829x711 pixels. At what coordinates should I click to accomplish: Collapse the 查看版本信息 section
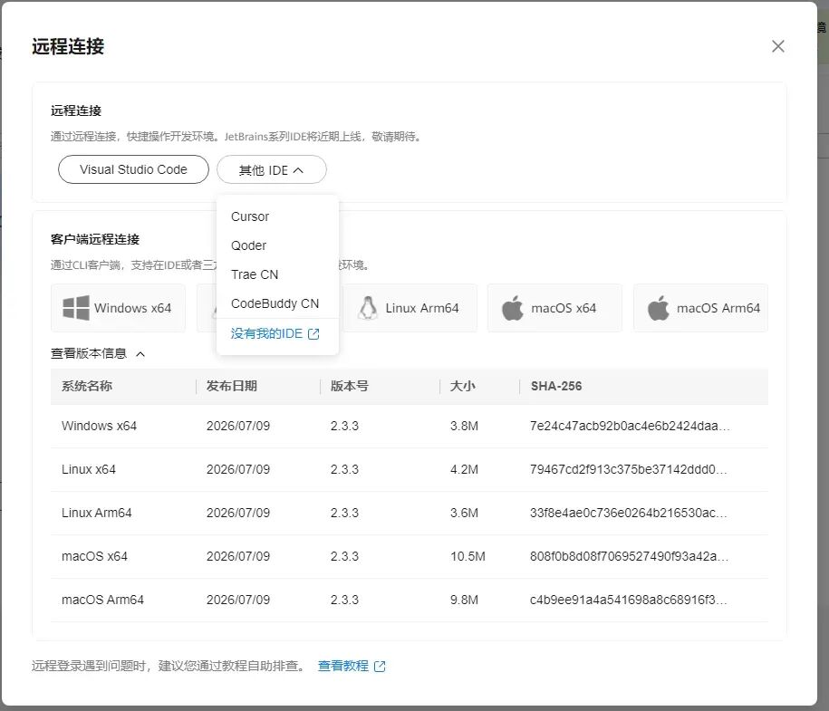tap(98, 353)
